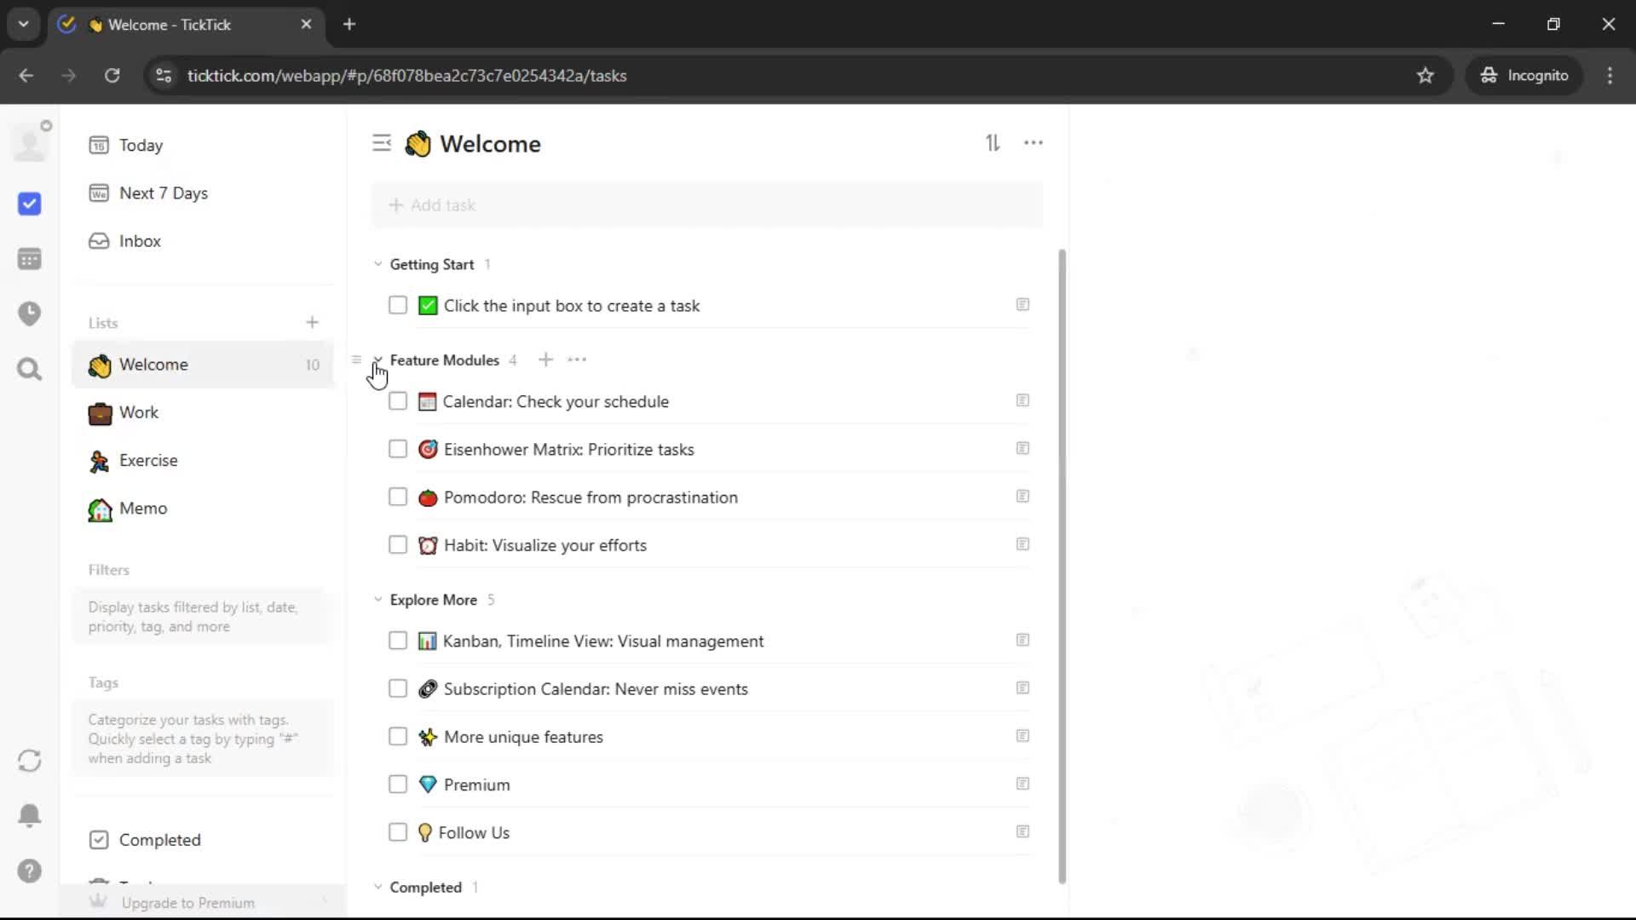The image size is (1636, 920).
Task: Tick the Follow Us task checkbox
Action: (398, 832)
